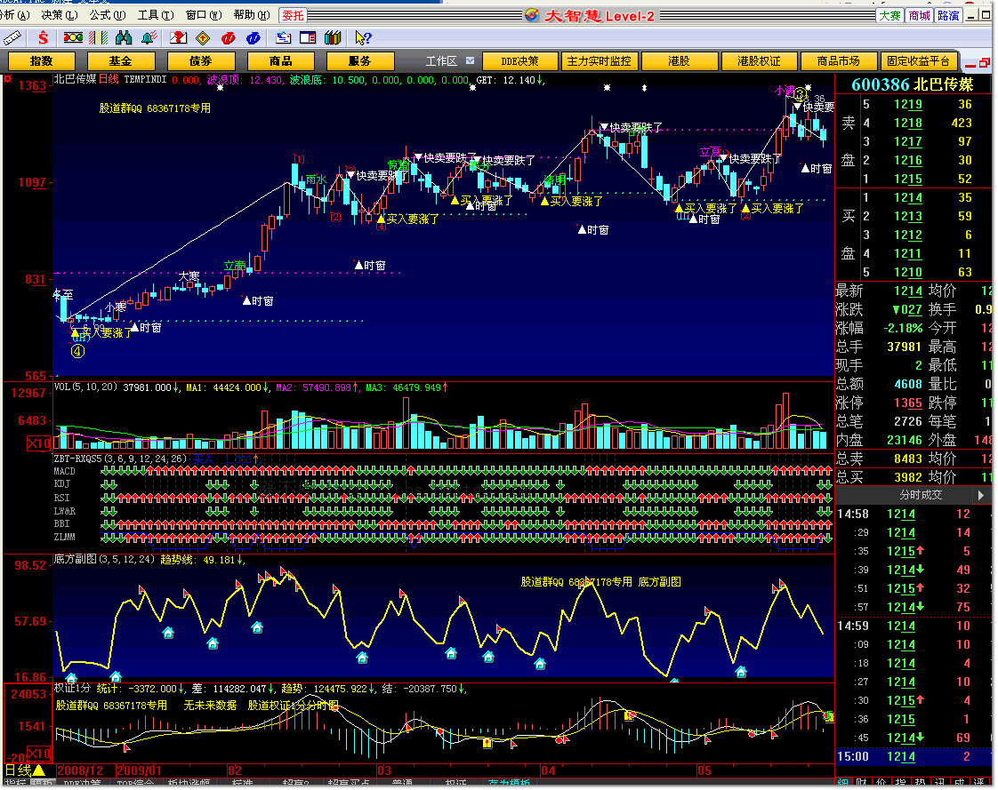This screenshot has height=790, width=998.
Task: Open the books library icon
Action: (x=333, y=38)
